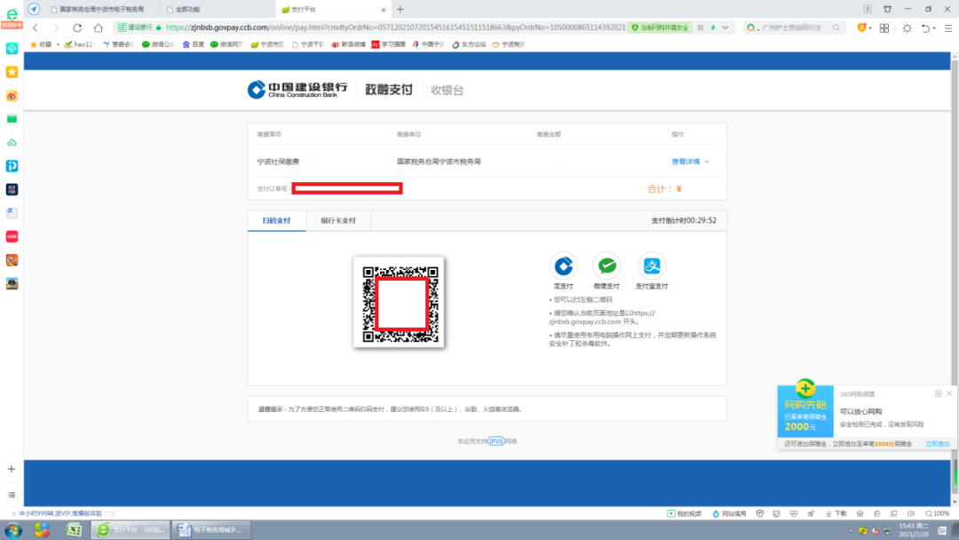
Task: Click the 当前网购环境安全 badge
Action: tap(660, 28)
